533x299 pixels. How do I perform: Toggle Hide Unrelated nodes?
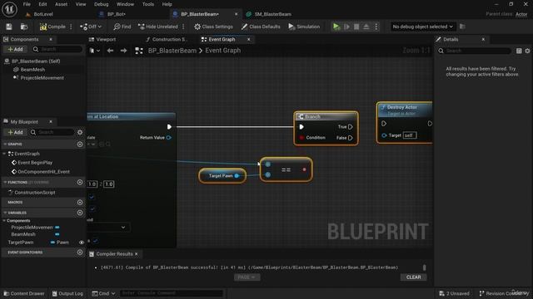(158, 27)
